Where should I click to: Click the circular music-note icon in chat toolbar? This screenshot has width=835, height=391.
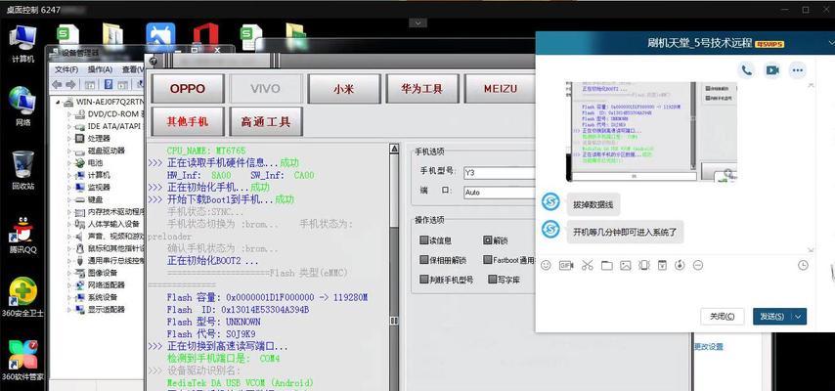coord(680,265)
